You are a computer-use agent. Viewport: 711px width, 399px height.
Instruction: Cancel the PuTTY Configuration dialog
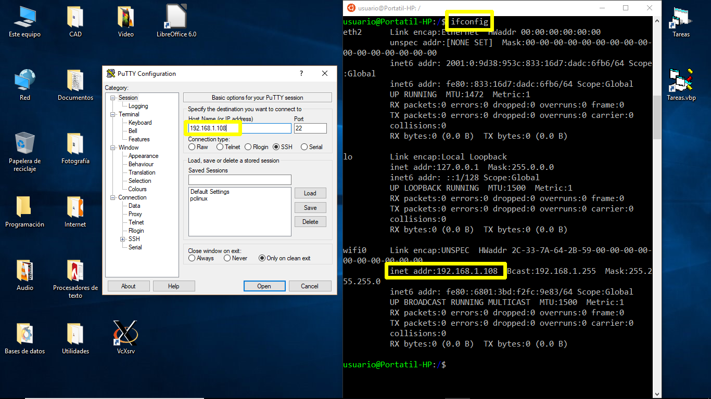point(310,286)
